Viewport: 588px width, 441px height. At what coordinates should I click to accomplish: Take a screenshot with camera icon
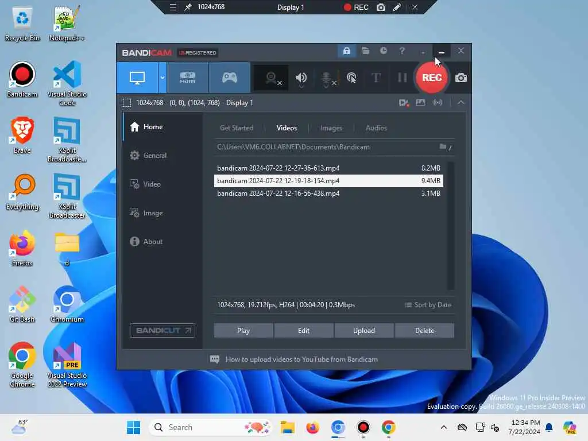461,78
